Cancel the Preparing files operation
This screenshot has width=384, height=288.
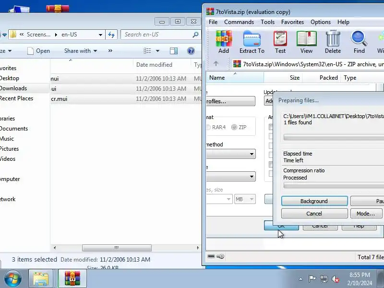point(314,214)
